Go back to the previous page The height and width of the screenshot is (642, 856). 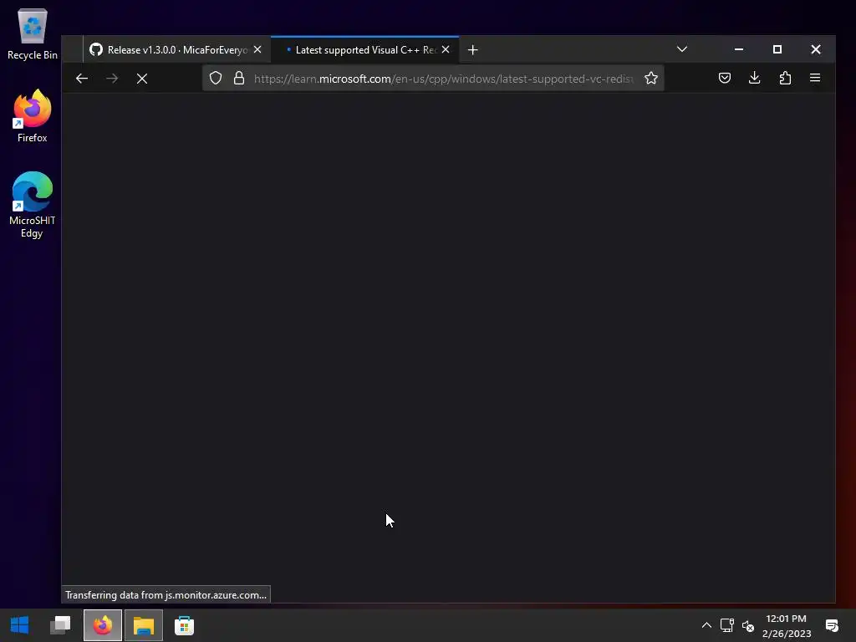[x=82, y=79]
